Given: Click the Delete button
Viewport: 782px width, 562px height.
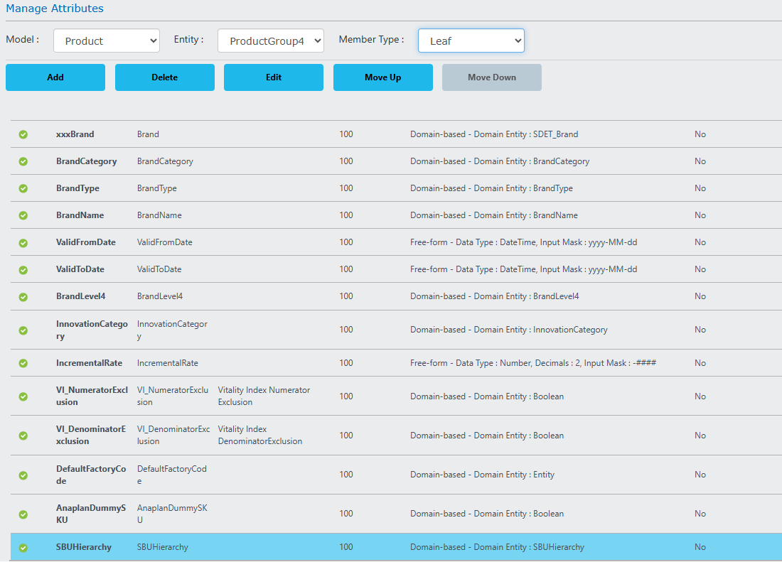Looking at the screenshot, I should pos(165,77).
